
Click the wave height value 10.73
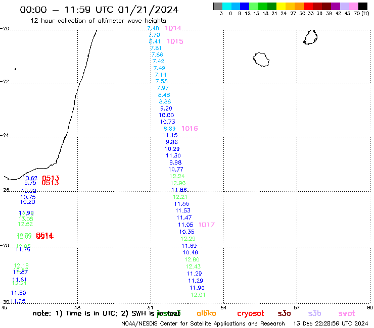(167, 122)
